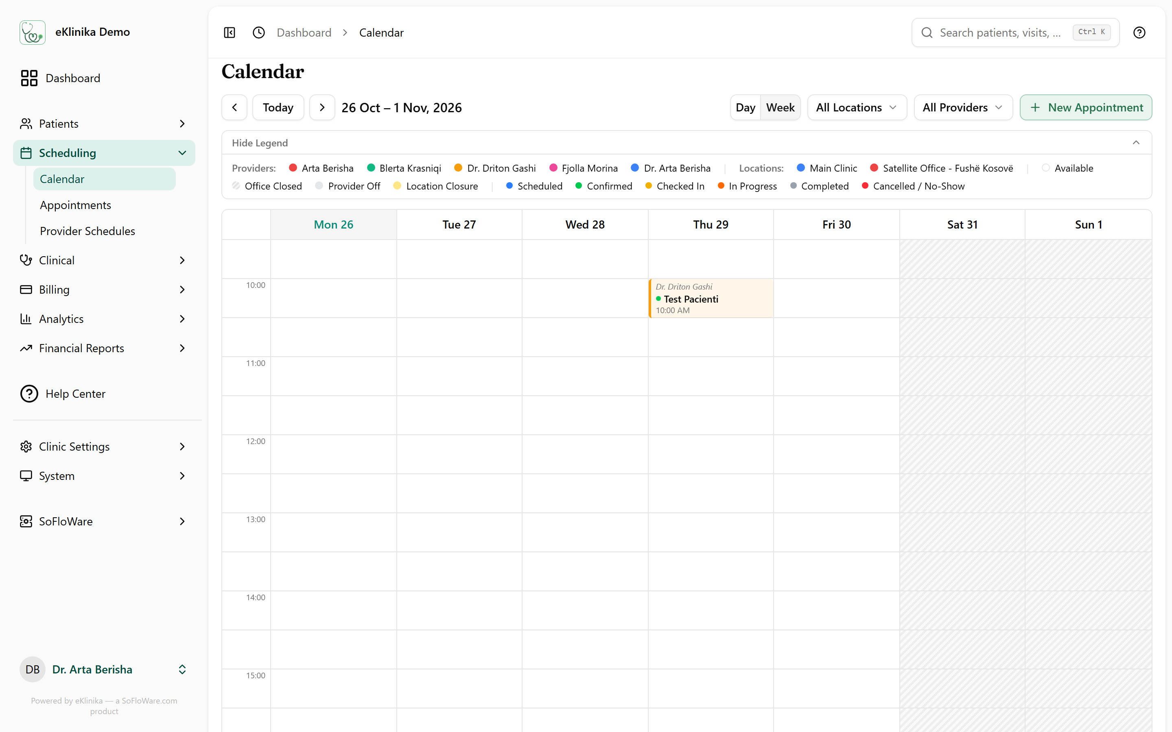Open the recent history clock icon
Screen dimensions: 1172x732
[x=259, y=33]
